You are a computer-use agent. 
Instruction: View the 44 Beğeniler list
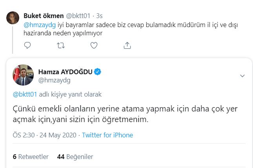tap(75, 157)
